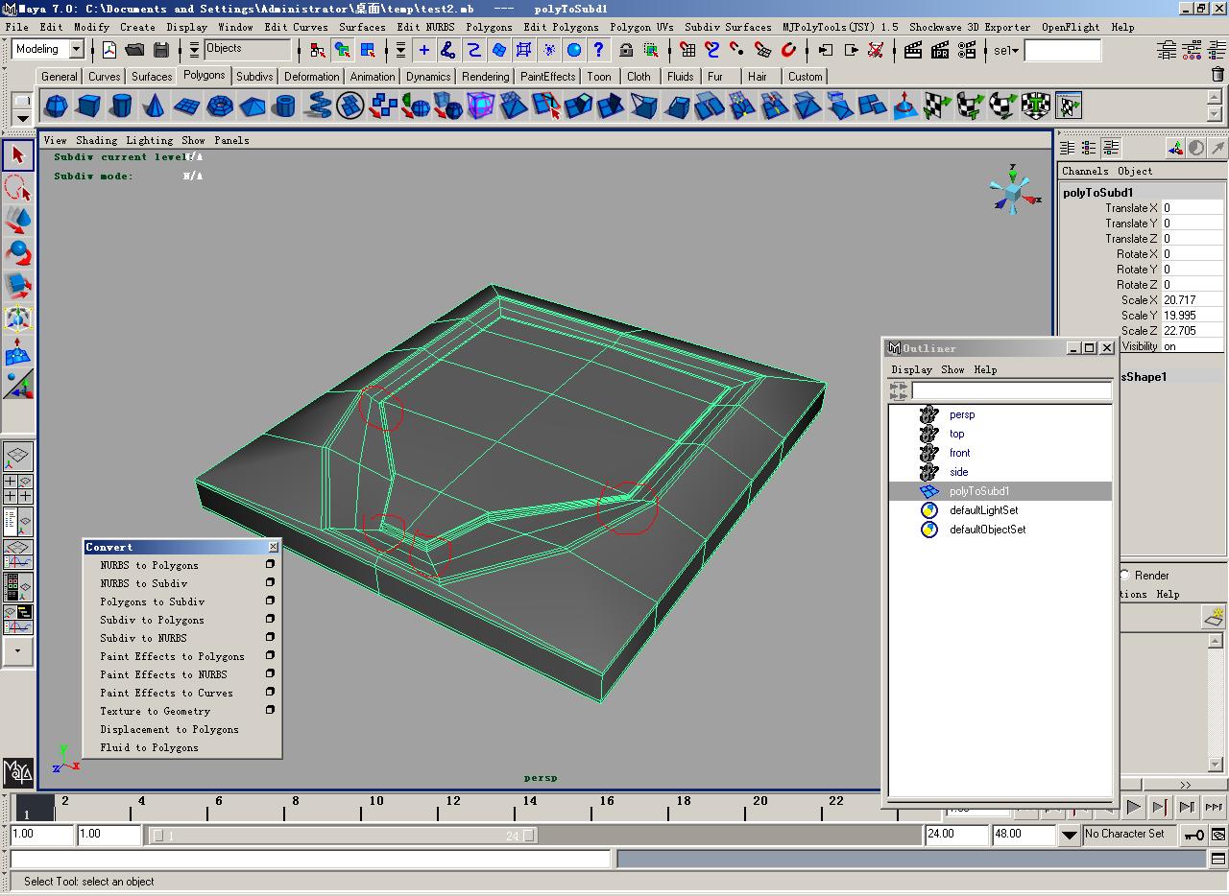Image resolution: width=1229 pixels, height=896 pixels.
Task: Open the Edit Polygons menu
Action: pos(561,27)
